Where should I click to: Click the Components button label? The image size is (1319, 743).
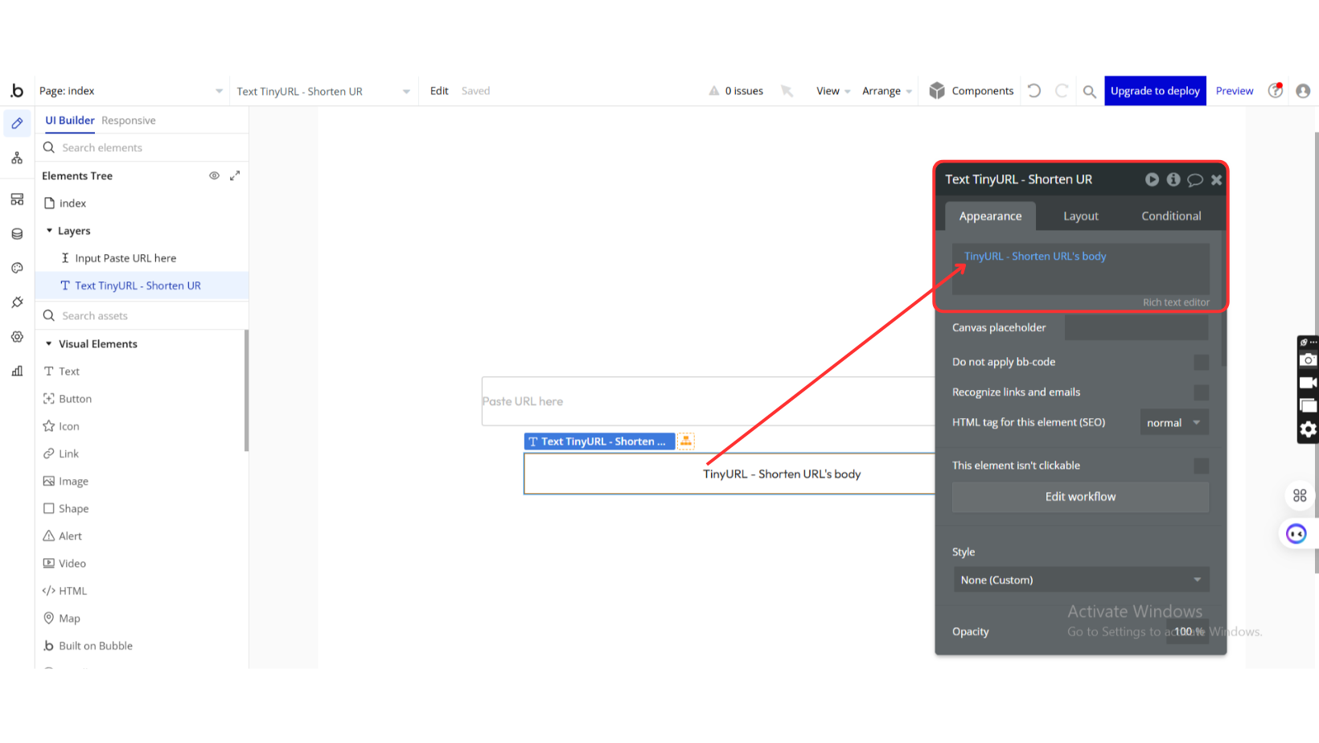point(982,91)
